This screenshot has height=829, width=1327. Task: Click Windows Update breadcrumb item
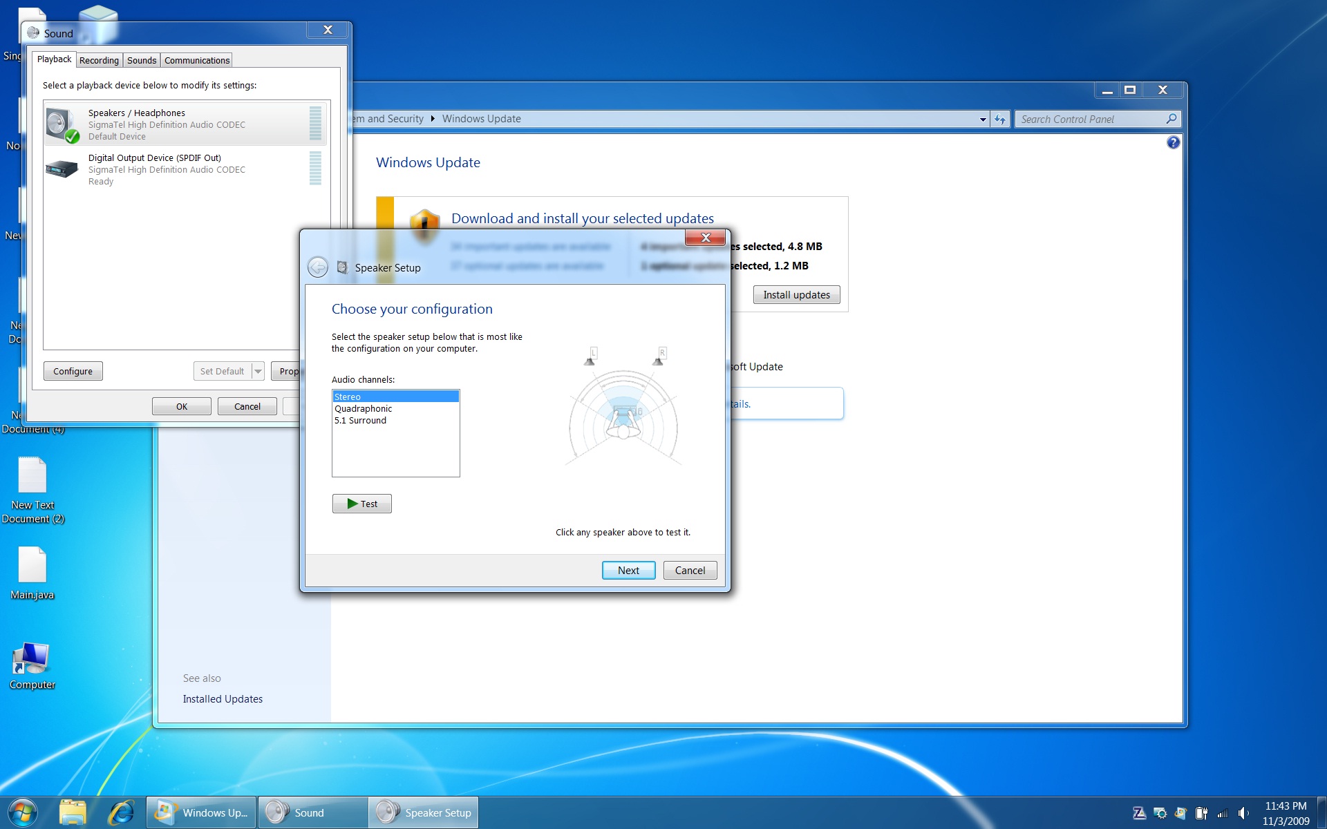click(481, 119)
